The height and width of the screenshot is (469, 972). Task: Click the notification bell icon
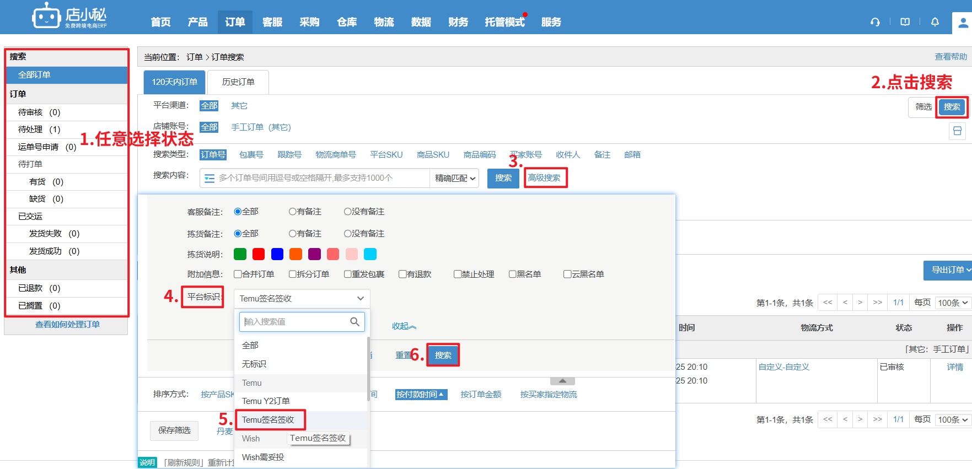click(935, 22)
